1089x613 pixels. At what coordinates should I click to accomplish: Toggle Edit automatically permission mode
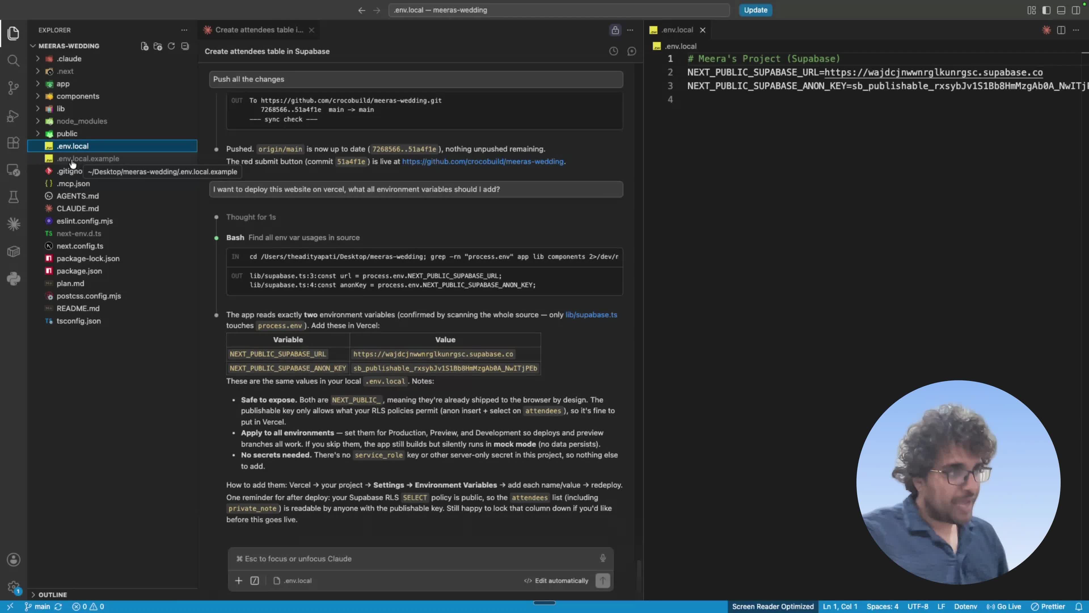point(556,580)
